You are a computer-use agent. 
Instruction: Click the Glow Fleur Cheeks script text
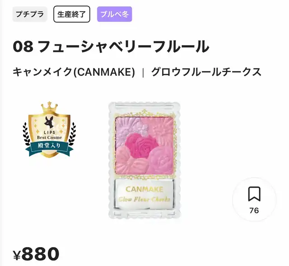(144, 199)
